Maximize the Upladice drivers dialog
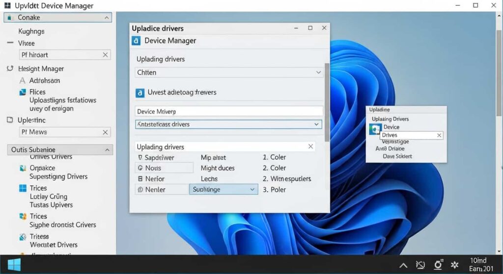Image resolution: width=503 pixels, height=274 pixels. point(310,28)
